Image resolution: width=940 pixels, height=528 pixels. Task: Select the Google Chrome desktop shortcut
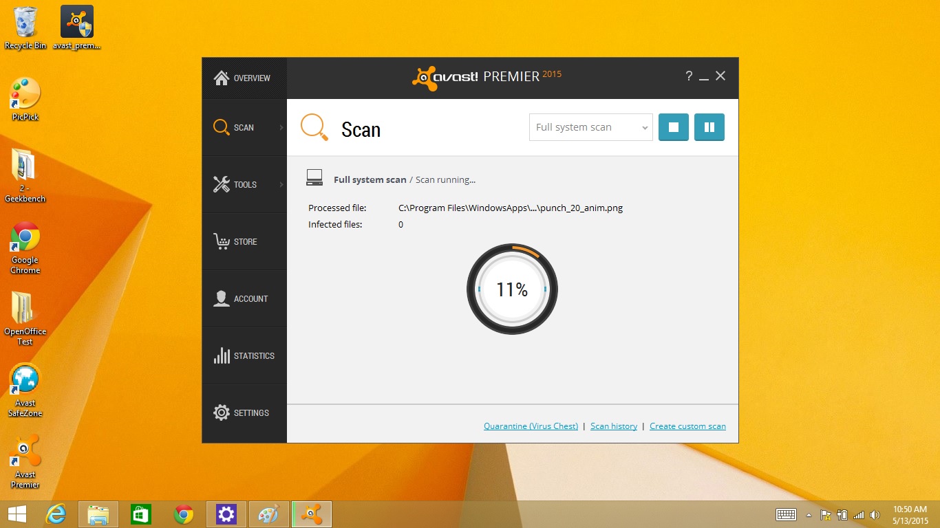pyautogui.click(x=25, y=248)
